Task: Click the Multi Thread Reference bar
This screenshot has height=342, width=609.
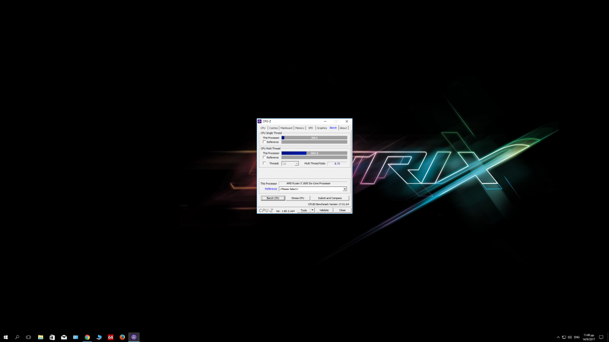Action: coord(315,157)
